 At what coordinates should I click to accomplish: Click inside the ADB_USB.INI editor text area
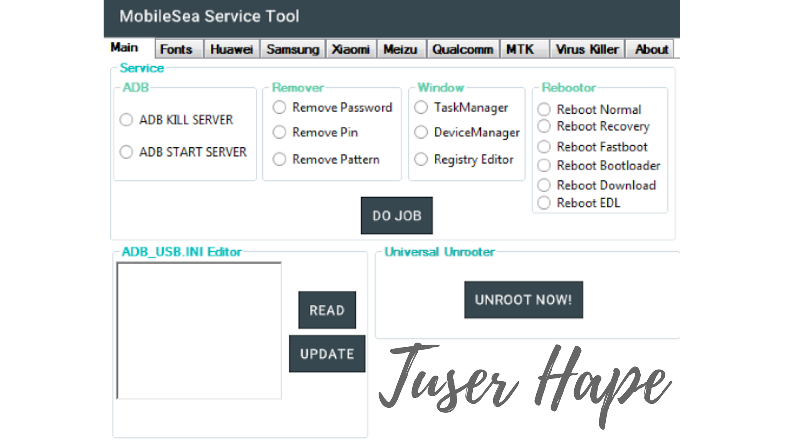(199, 330)
